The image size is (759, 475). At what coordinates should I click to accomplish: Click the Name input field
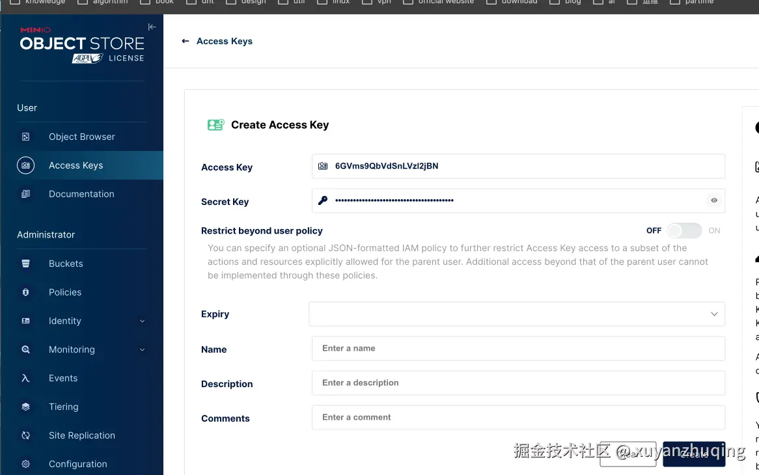tap(518, 348)
